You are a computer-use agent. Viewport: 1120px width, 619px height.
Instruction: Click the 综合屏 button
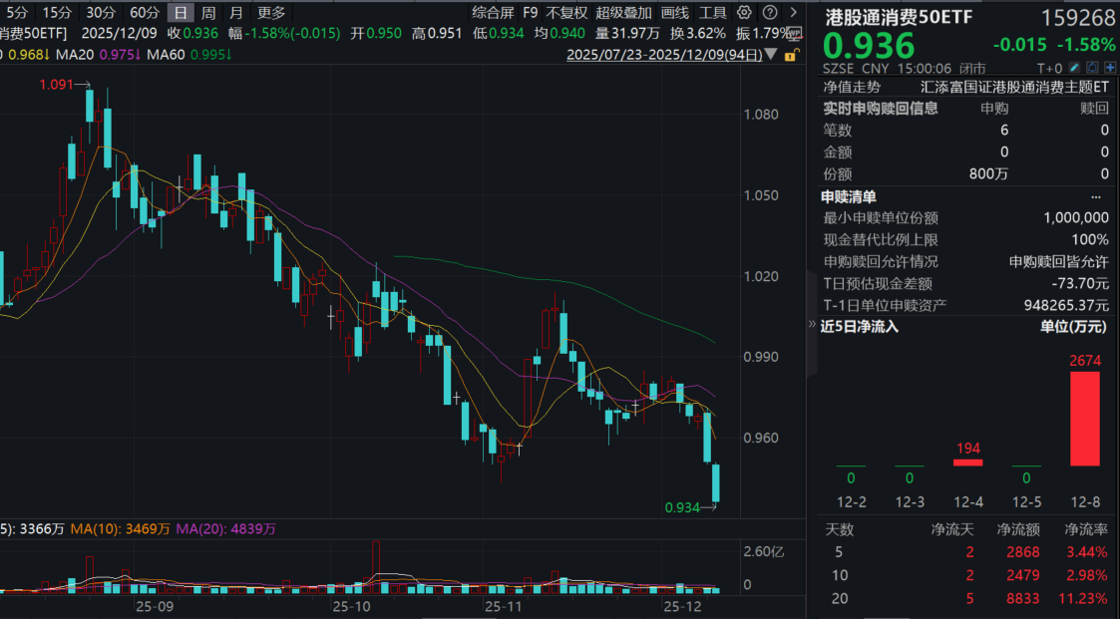pos(494,13)
